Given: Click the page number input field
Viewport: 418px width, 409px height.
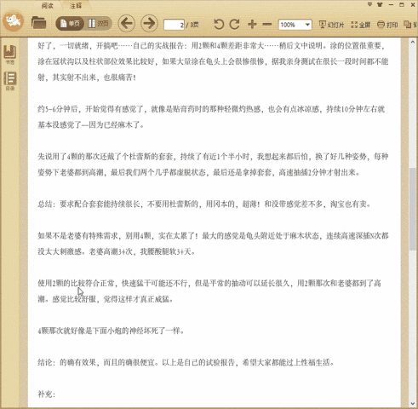Looking at the screenshot, I should 175,25.
